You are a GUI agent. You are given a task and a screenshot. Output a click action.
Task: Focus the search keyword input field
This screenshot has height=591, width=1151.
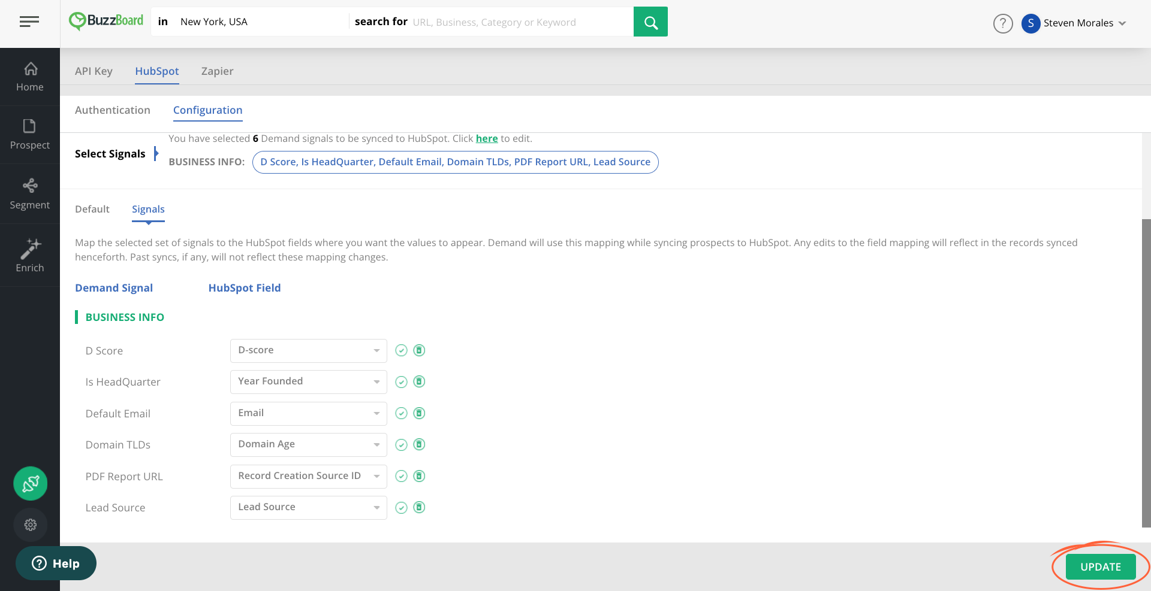tap(521, 22)
